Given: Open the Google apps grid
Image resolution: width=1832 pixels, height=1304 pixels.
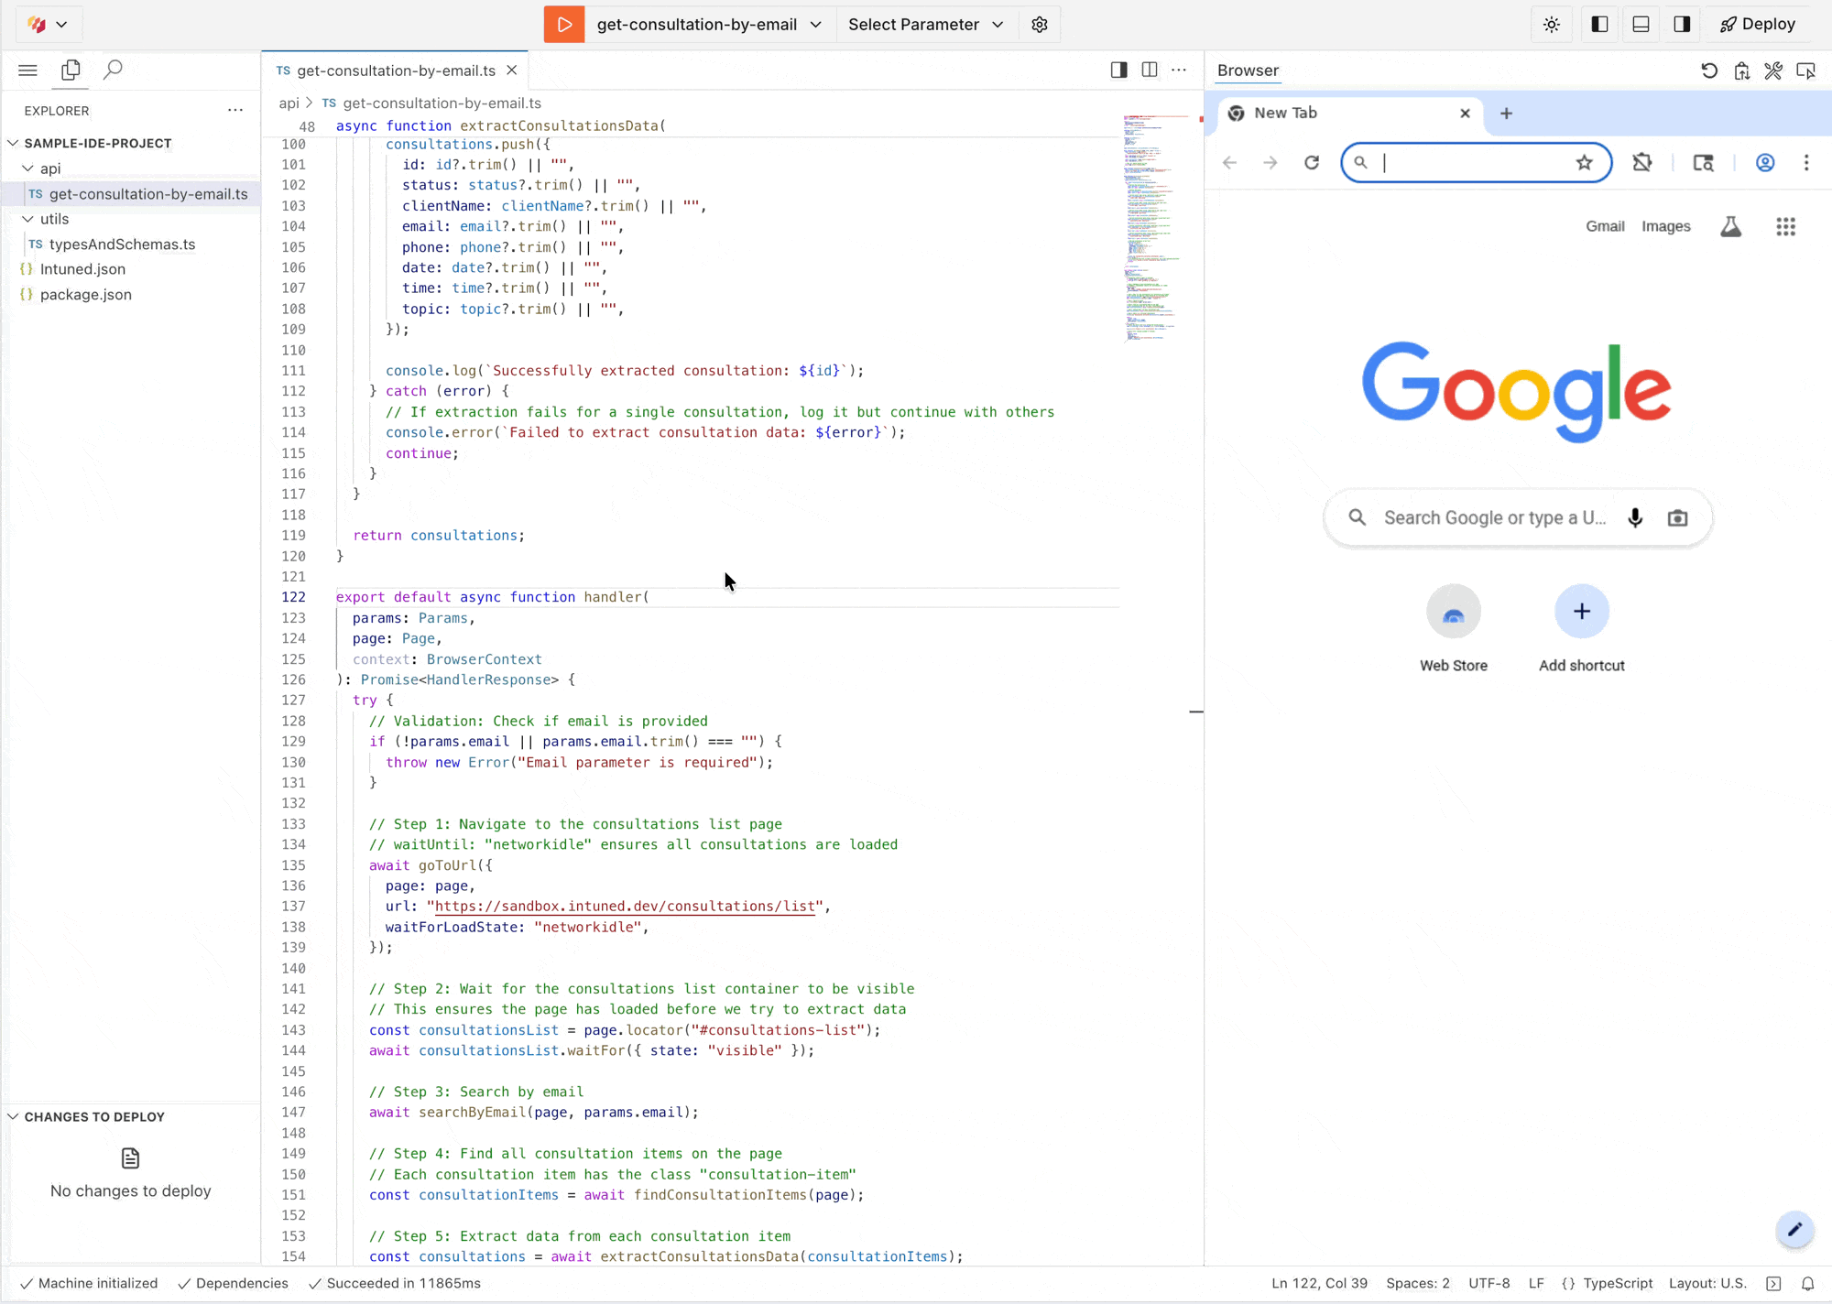Looking at the screenshot, I should coord(1785,226).
